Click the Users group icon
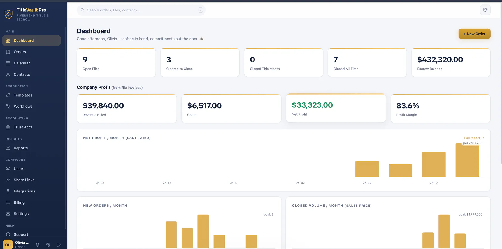The height and width of the screenshot is (249, 502). click(8, 169)
